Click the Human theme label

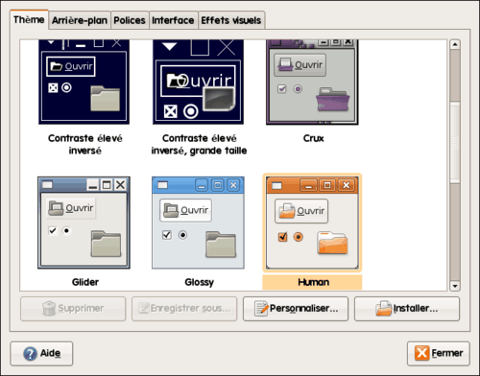pos(313,282)
